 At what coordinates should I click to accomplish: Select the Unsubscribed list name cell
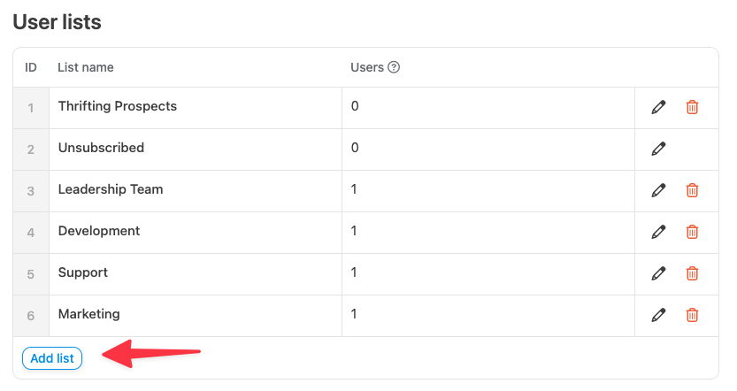point(101,148)
